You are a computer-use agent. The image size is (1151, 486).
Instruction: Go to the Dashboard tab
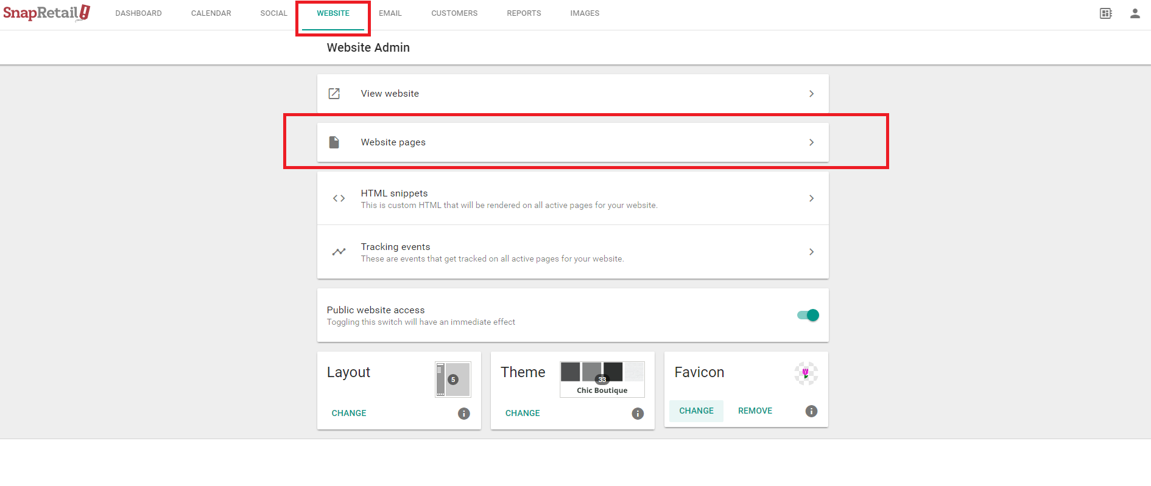[139, 13]
